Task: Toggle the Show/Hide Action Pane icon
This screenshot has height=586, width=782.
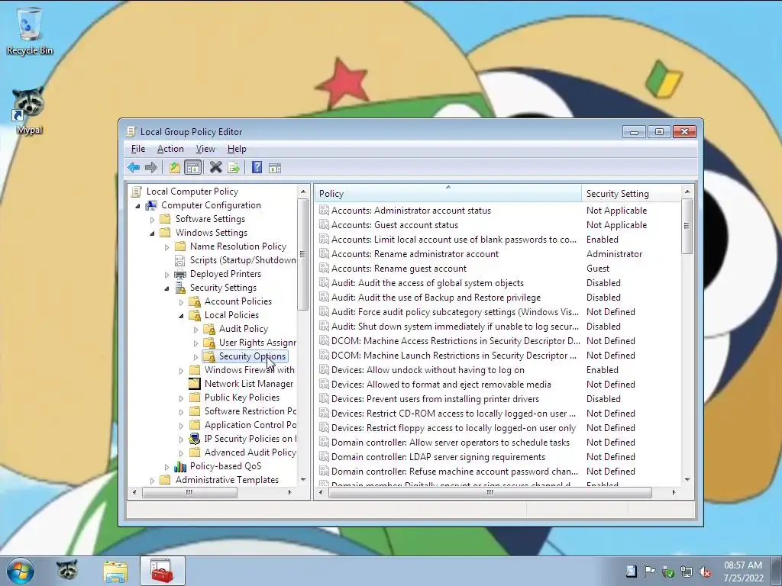Action: click(275, 167)
